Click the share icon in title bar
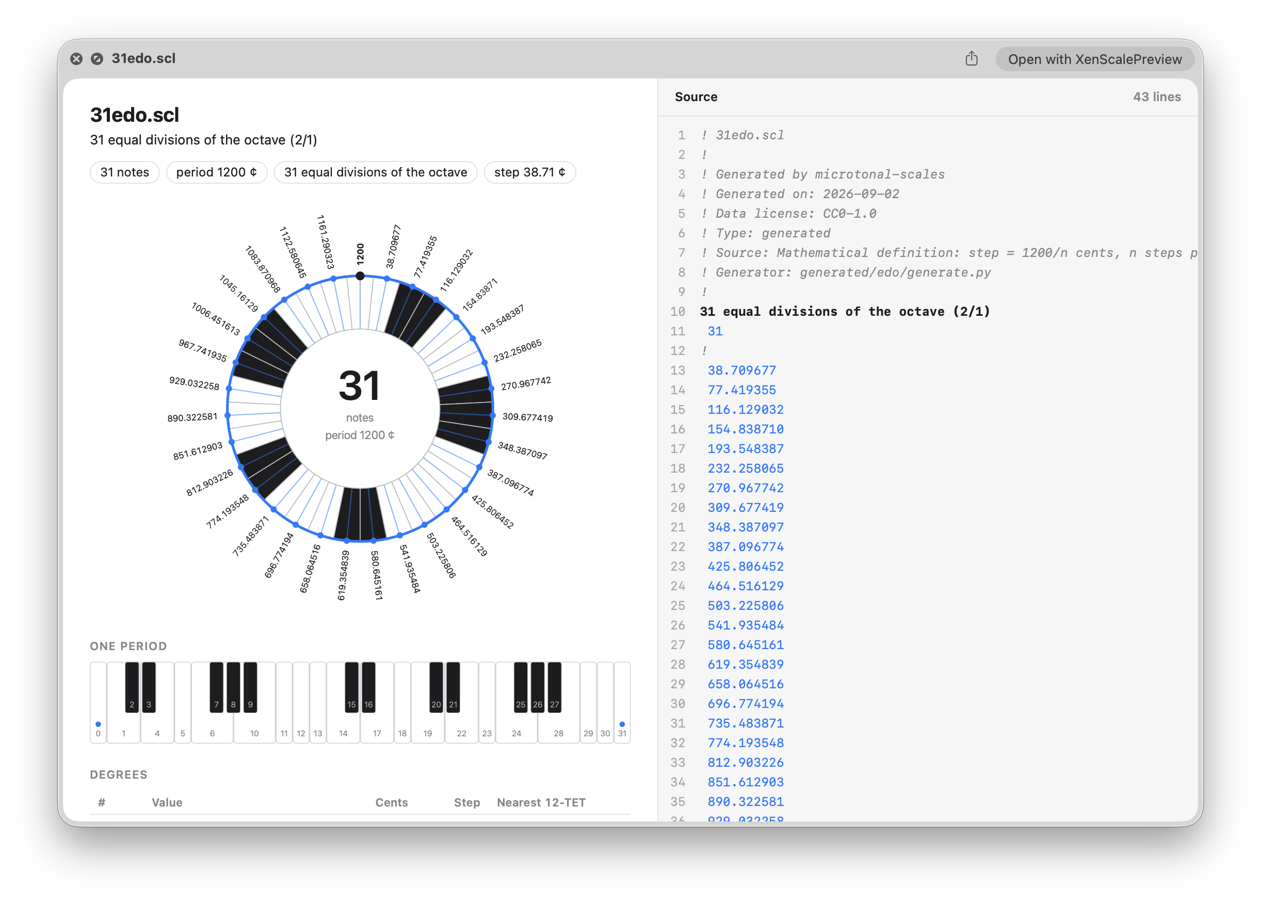 (971, 59)
